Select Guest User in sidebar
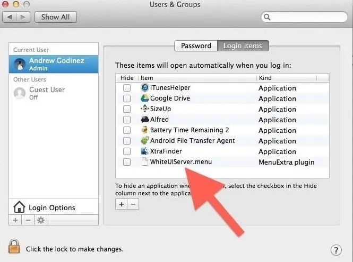Screen dimensions: 353x262 point(54,93)
